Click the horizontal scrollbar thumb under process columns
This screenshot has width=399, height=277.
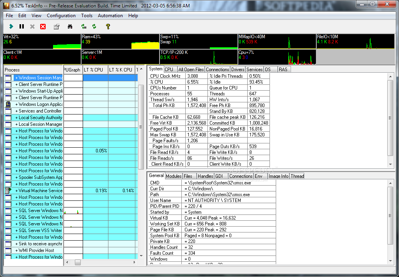click(78, 262)
